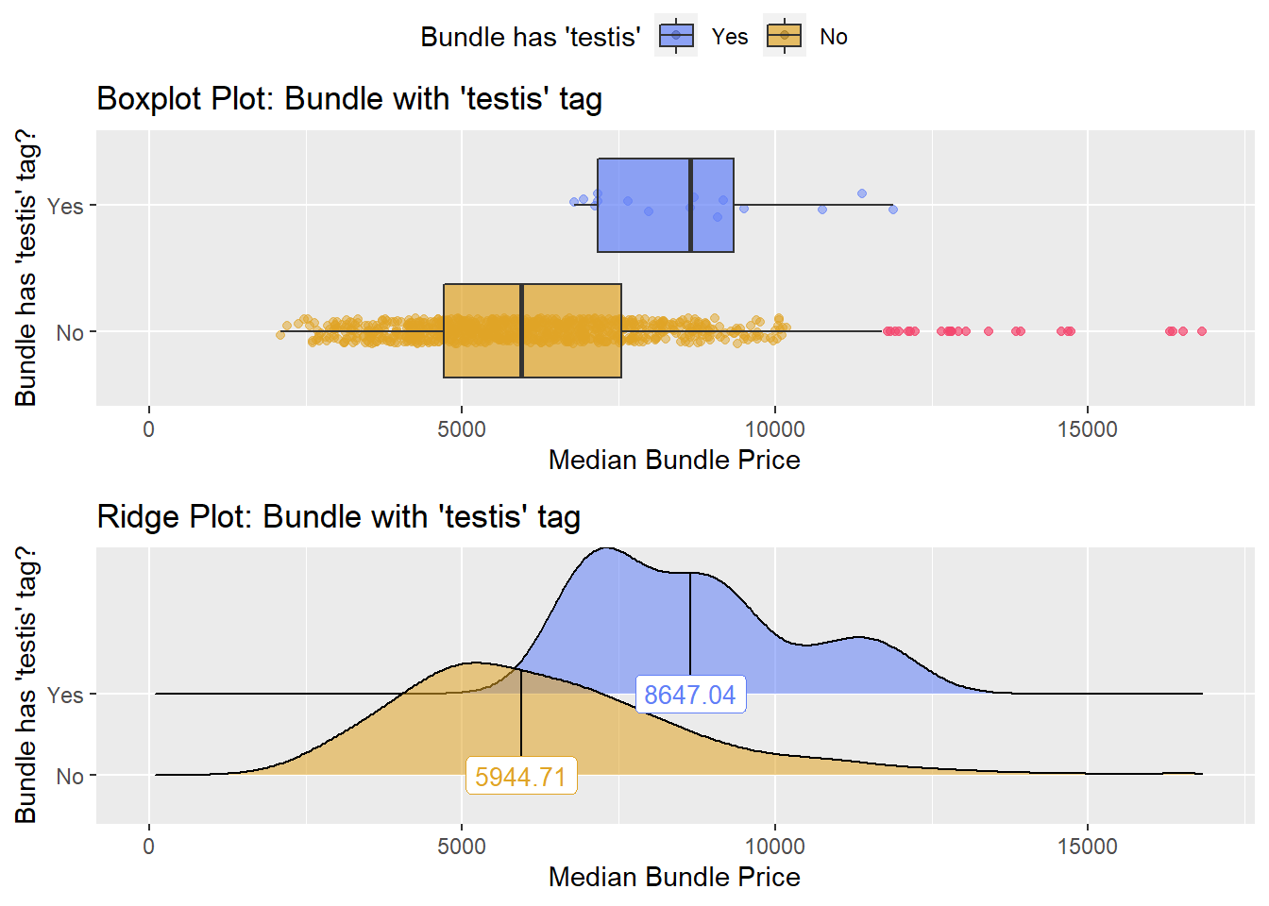Click the 'No' legend label text

pos(834,37)
